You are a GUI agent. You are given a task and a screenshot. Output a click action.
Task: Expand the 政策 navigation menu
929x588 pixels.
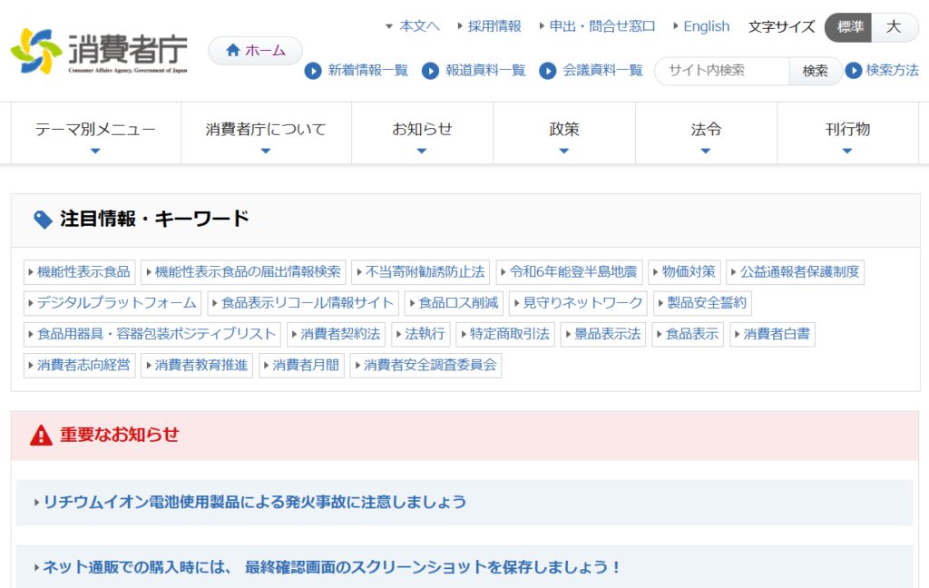coord(564,130)
